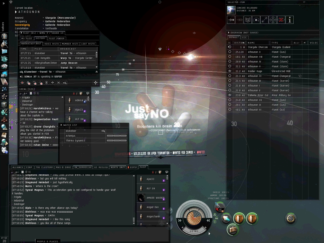Expand HUD options arrow beside speed gauge
Screen dimensions: 324x243
(209, 234)
